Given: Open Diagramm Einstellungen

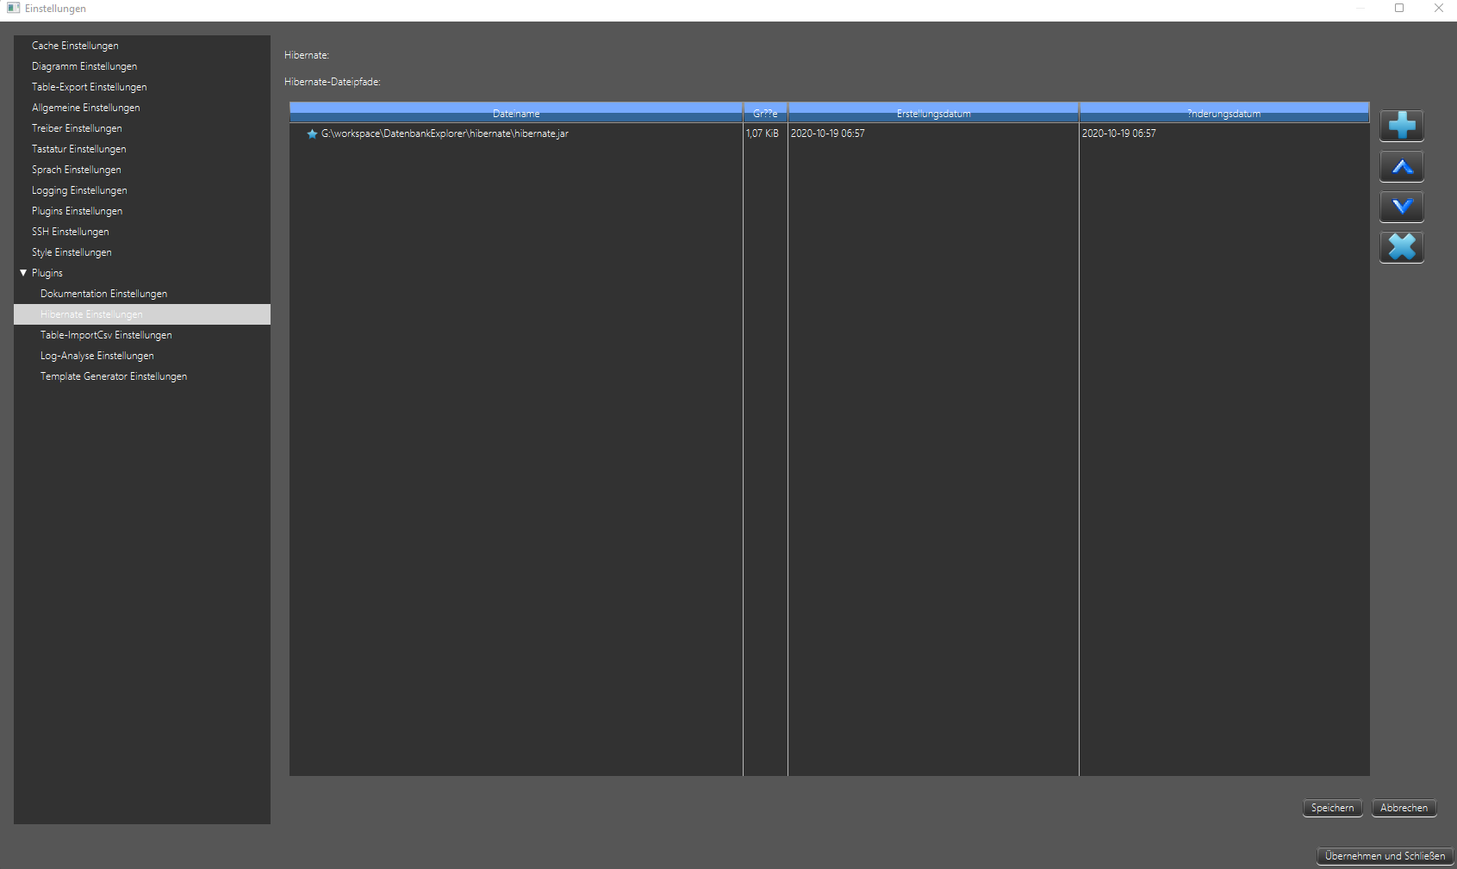Looking at the screenshot, I should 84,66.
